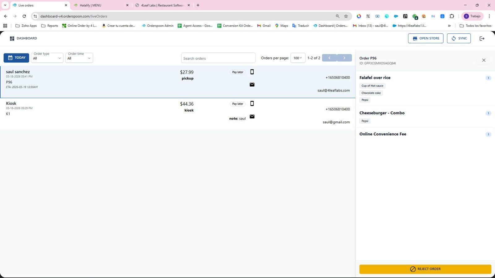The width and height of the screenshot is (495, 278).
Task: Bookmark this page with star icon
Action: pyautogui.click(x=346, y=16)
